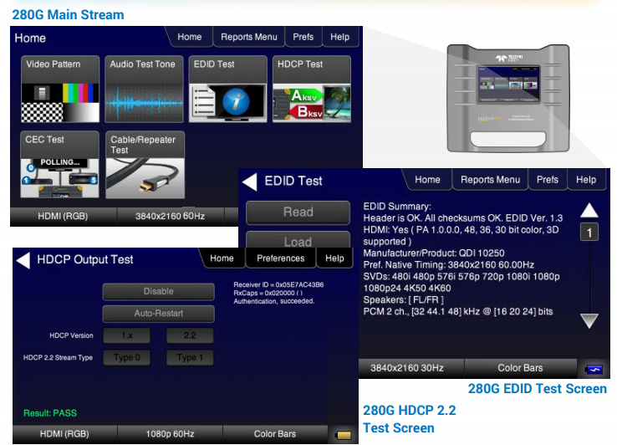Image resolution: width=617 pixels, height=445 pixels.
Task: Select HDCP Version 2.2
Action: (x=190, y=335)
